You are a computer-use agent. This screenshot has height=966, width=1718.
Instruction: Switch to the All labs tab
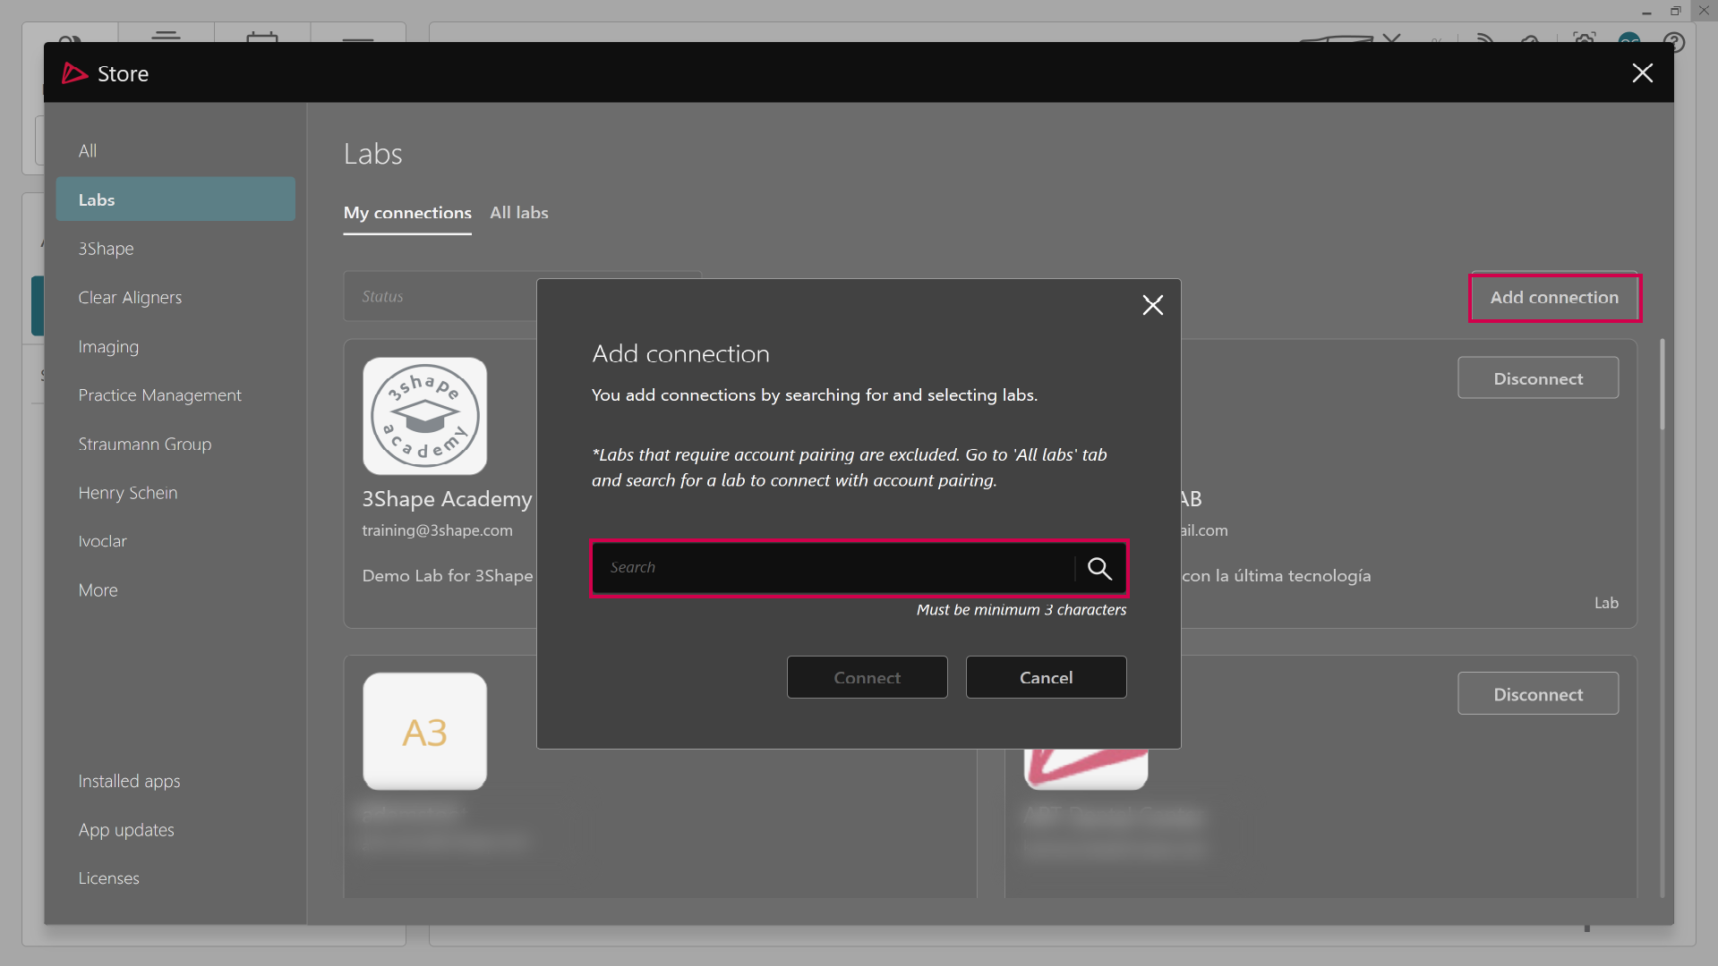[519, 213]
